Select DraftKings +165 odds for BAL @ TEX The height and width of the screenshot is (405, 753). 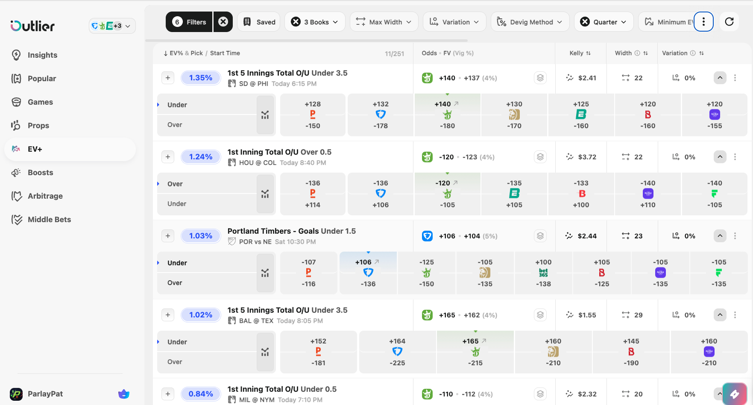coord(475,341)
